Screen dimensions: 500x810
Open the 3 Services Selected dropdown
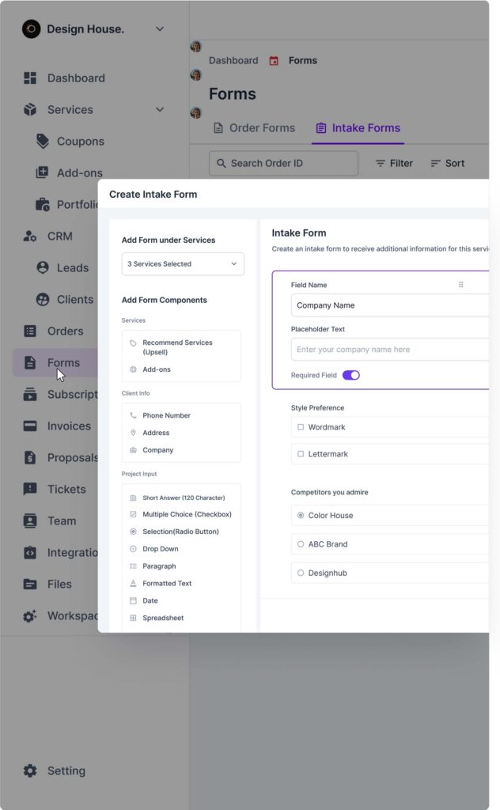183,263
